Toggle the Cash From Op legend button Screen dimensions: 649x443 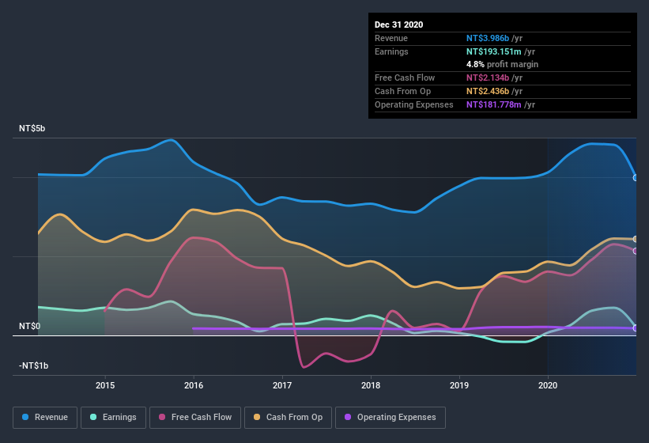(288, 418)
